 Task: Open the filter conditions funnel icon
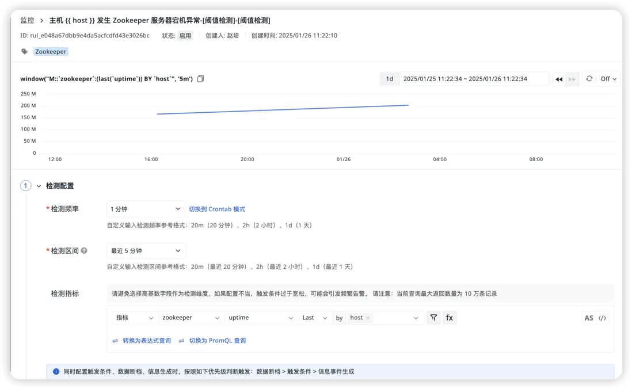(433, 318)
